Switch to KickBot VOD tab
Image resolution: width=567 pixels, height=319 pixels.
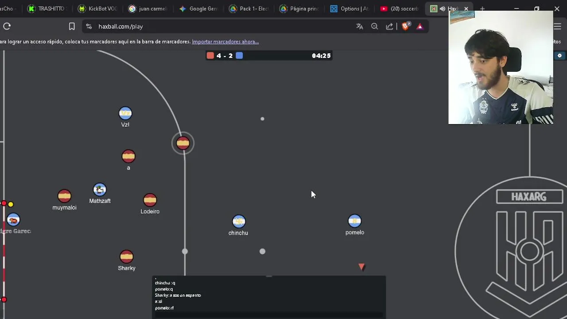(x=97, y=8)
